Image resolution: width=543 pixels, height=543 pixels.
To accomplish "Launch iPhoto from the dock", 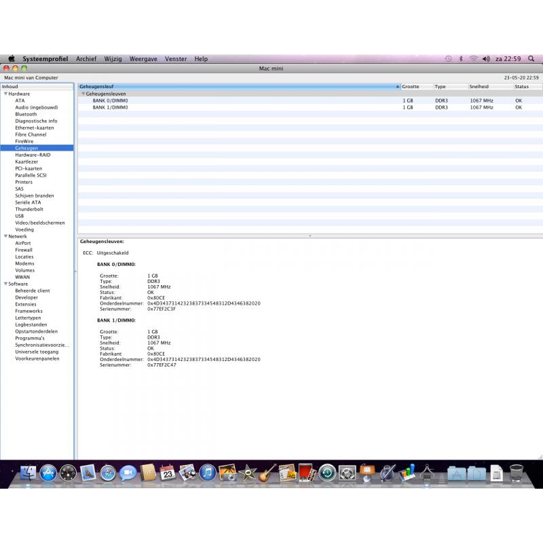I will (x=227, y=472).
